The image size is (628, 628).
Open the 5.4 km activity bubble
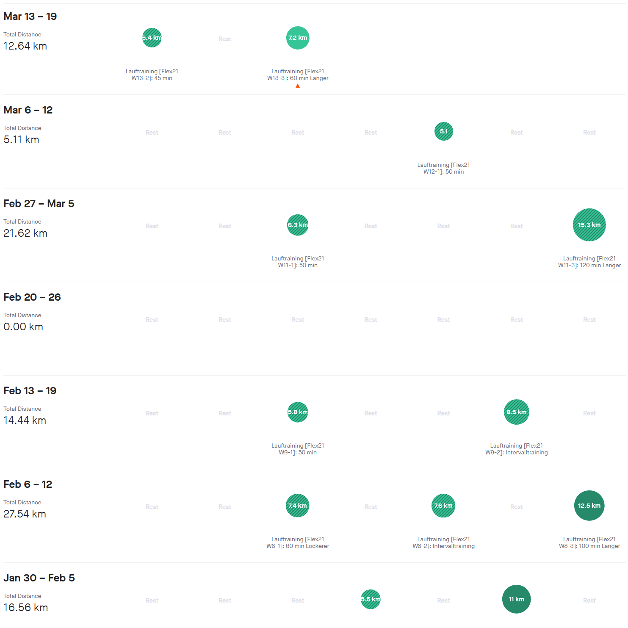coord(152,38)
